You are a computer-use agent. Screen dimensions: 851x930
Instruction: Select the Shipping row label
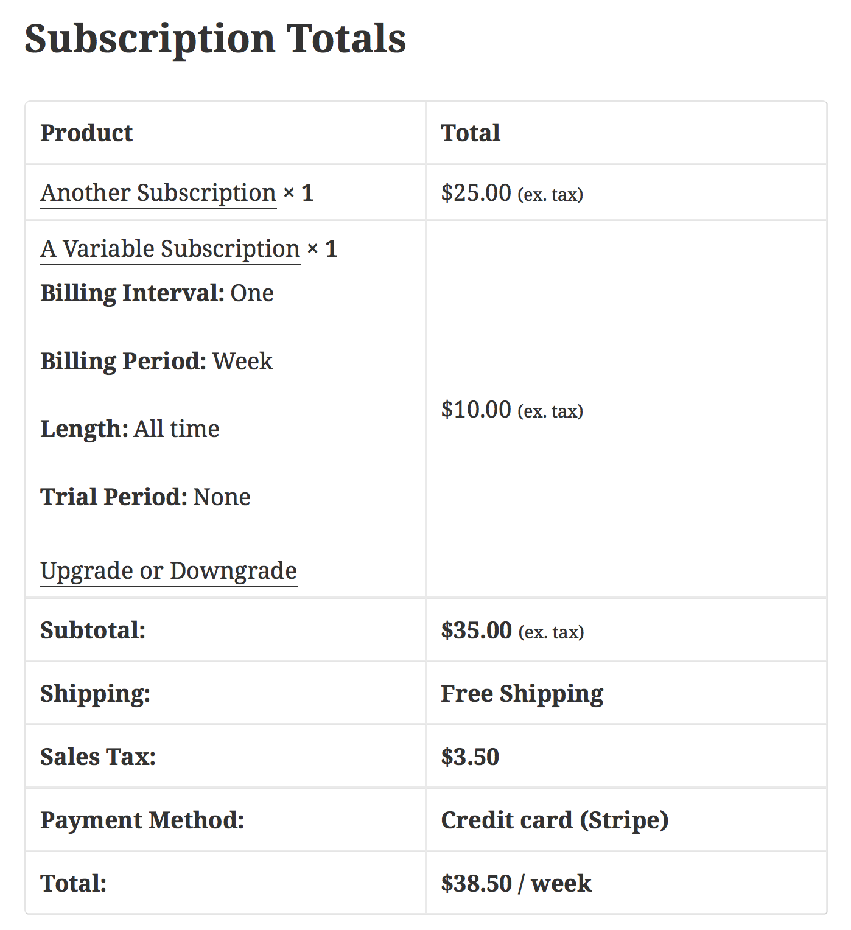(x=94, y=693)
